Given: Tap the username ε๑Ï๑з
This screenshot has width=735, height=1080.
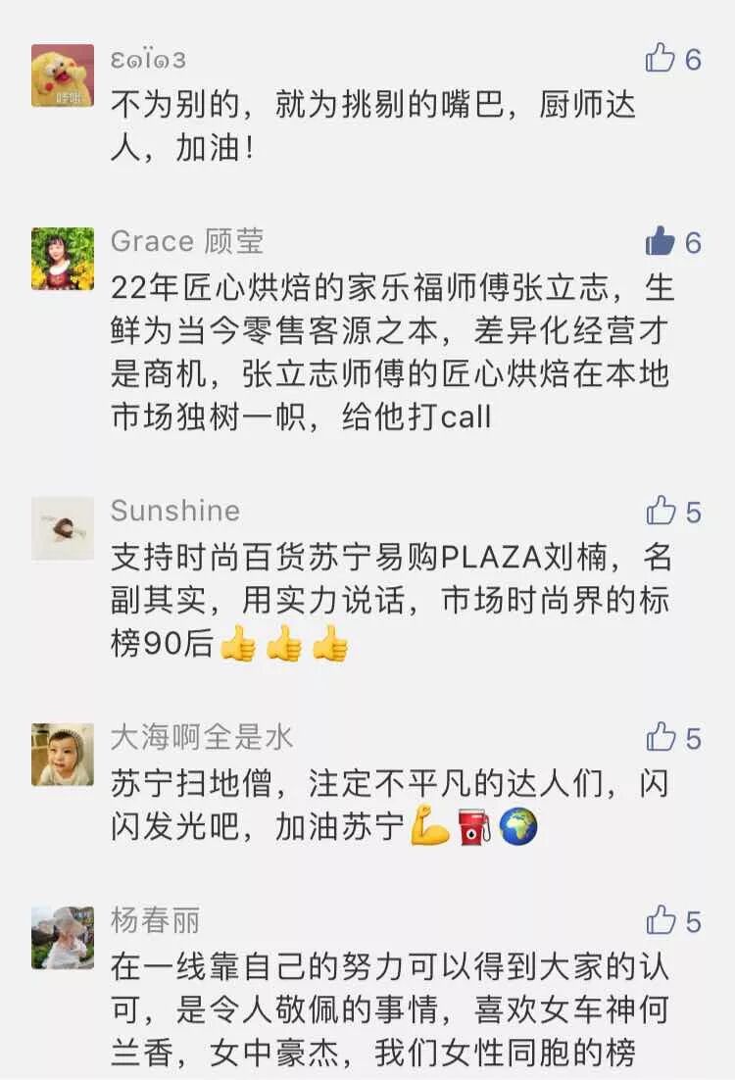Looking at the screenshot, I should point(148,60).
